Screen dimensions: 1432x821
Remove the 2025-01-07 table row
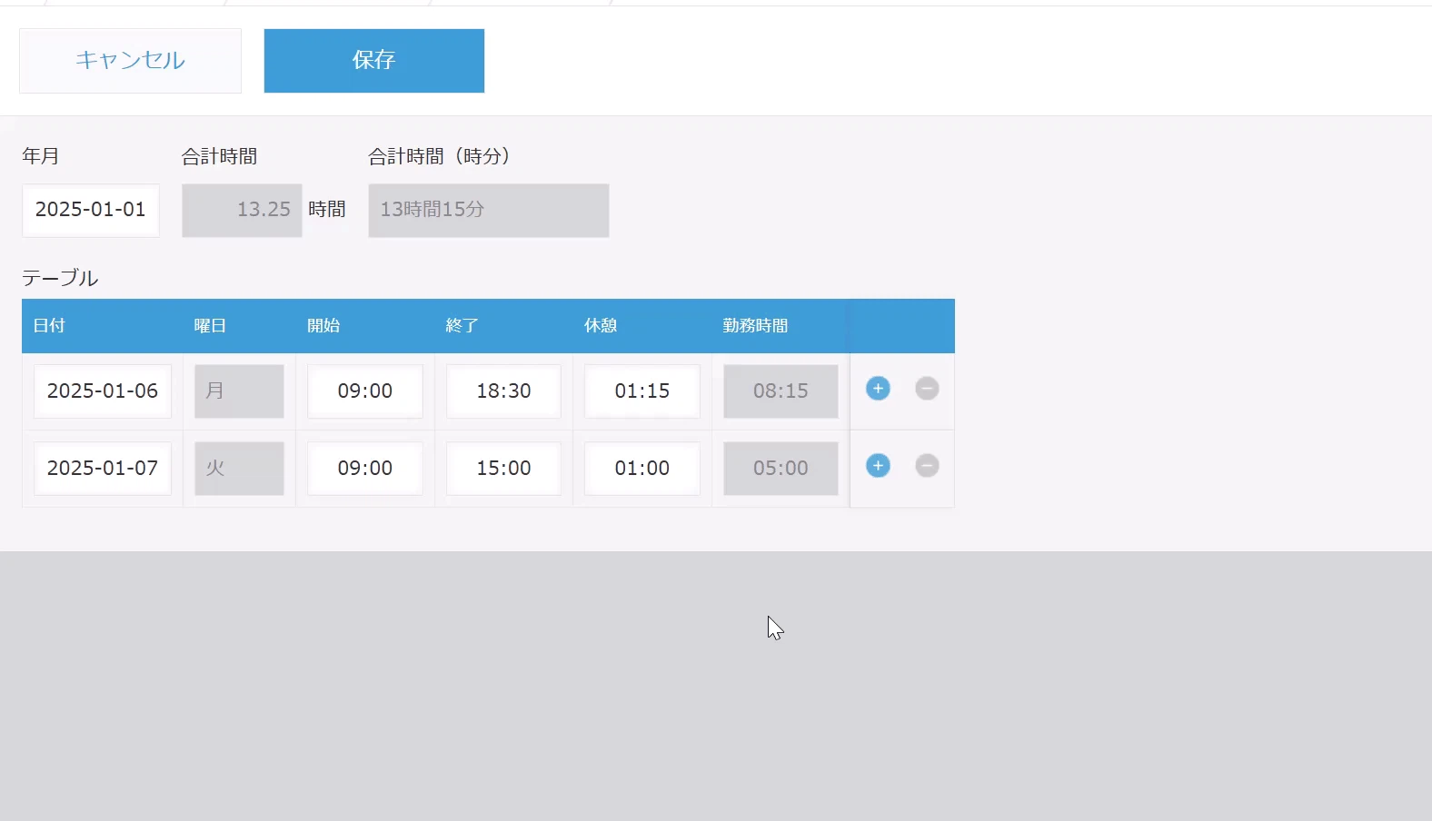tap(927, 466)
